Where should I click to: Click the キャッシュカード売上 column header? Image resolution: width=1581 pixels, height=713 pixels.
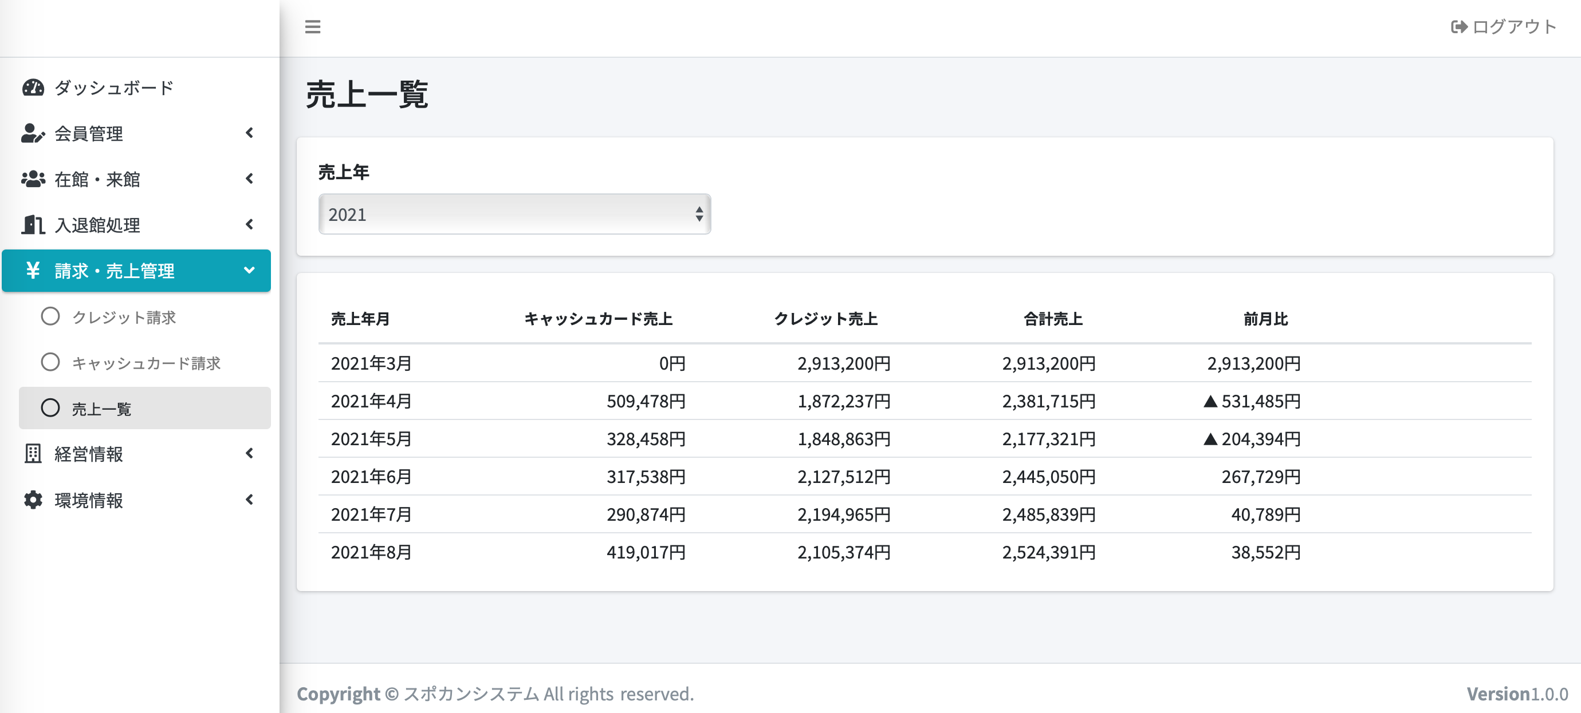pyautogui.click(x=599, y=319)
